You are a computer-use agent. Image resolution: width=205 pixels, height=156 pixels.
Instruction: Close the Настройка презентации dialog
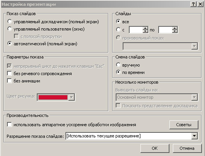coord(200,4)
